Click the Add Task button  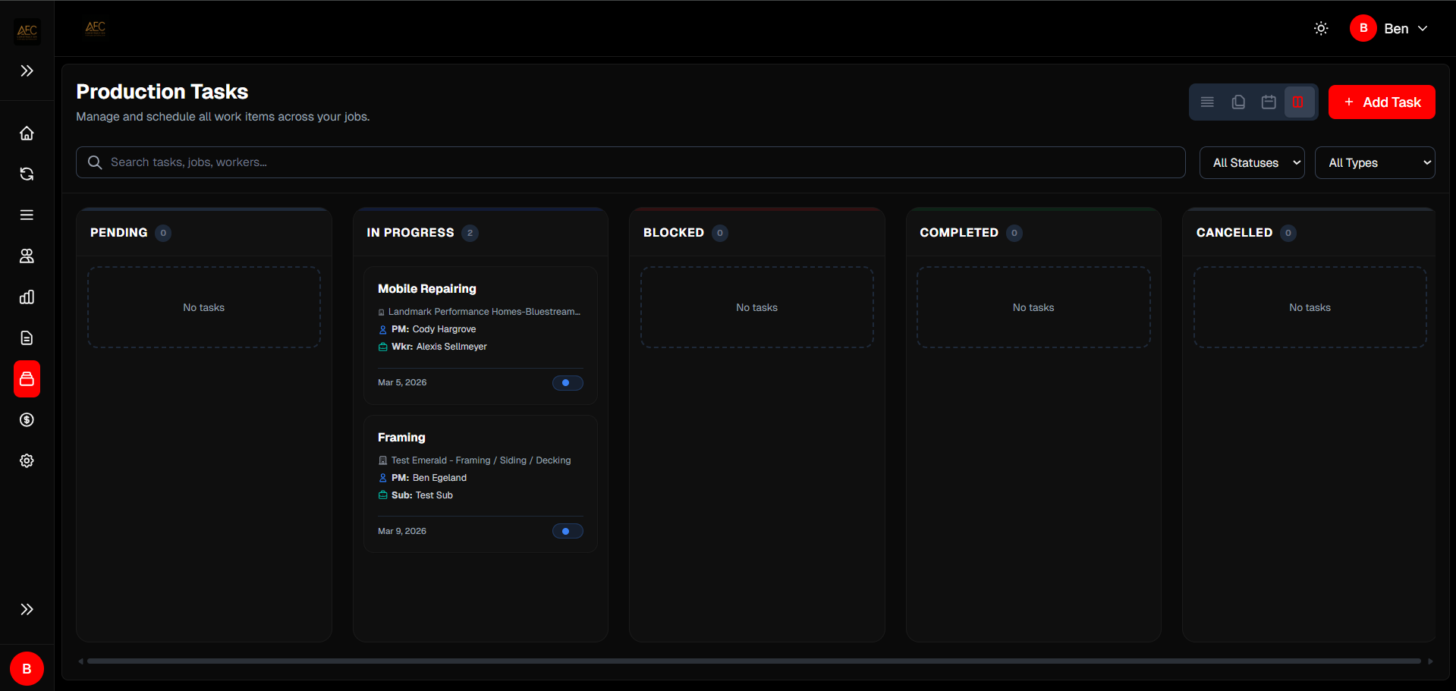[x=1382, y=102]
